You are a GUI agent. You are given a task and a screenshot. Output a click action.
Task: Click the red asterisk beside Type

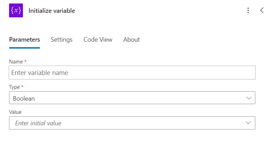click(x=23, y=87)
